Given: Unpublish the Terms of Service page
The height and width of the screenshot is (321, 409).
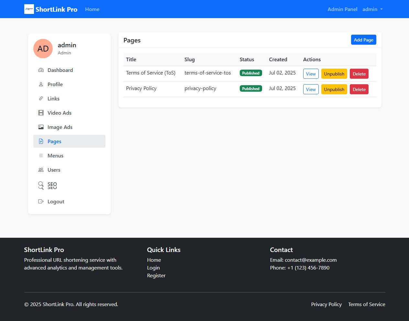Looking at the screenshot, I should pos(334,74).
